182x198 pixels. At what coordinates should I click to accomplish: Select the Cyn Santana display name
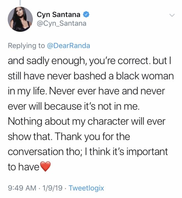tap(58, 15)
